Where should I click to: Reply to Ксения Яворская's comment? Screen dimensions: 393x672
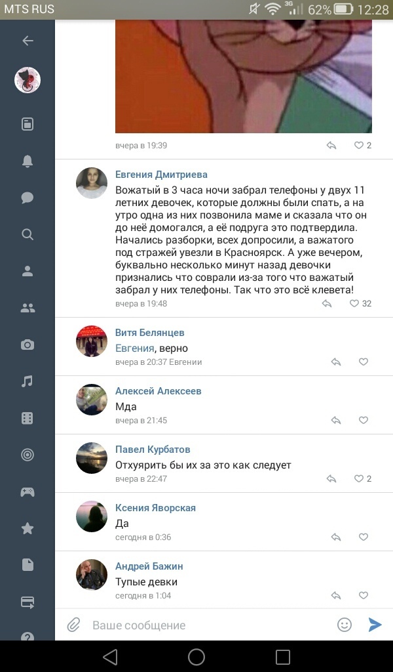pos(336,537)
